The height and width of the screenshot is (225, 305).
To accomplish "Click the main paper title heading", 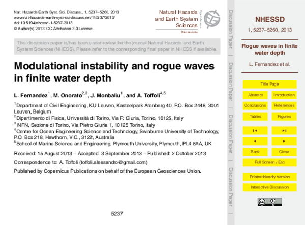I will pyautogui.click(x=114, y=72).
